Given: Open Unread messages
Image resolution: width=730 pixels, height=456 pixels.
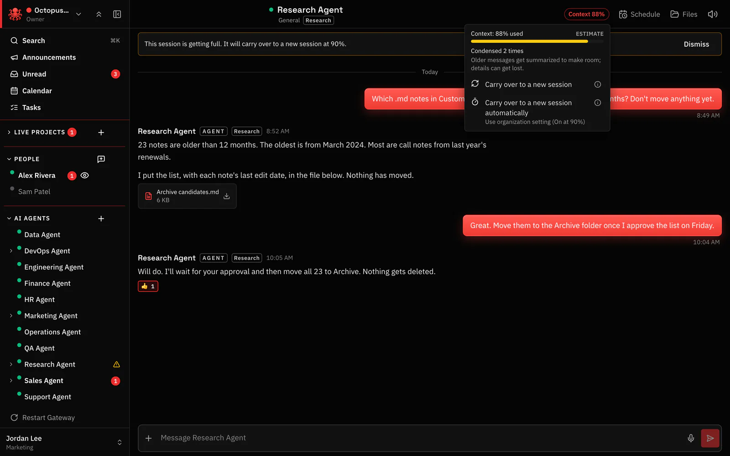Looking at the screenshot, I should click(x=65, y=74).
